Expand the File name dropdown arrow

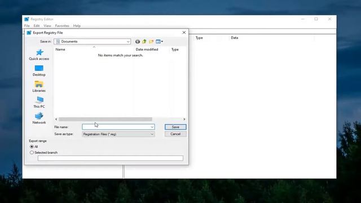152,127
